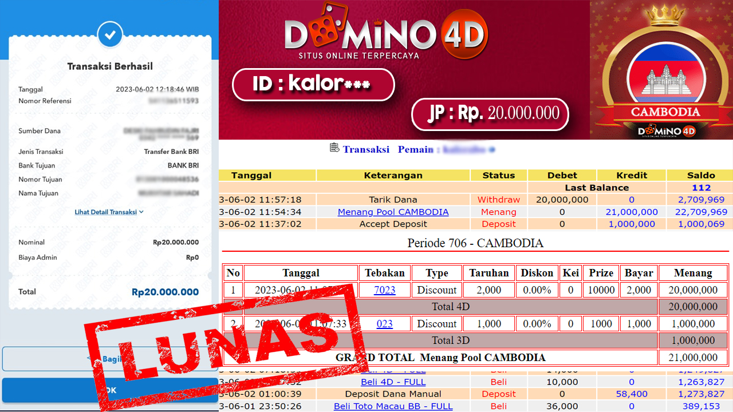
Task: Click the Debet column header
Action: [562, 175]
